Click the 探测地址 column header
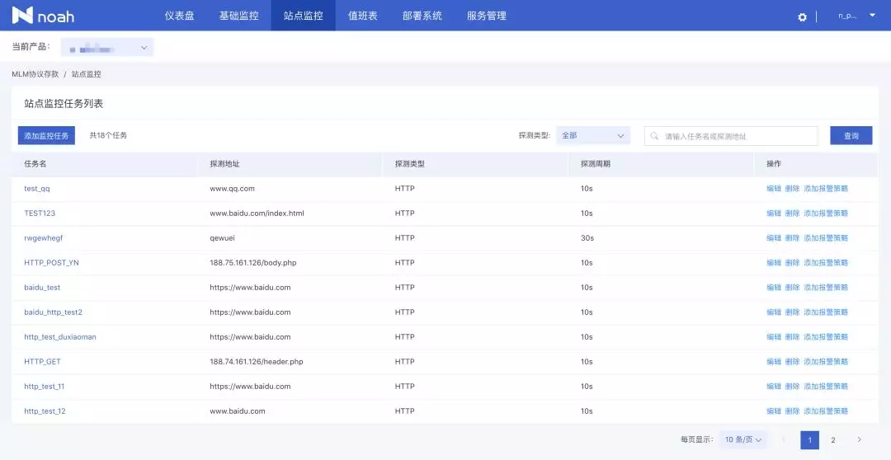This screenshot has height=460, width=891. (x=224, y=164)
